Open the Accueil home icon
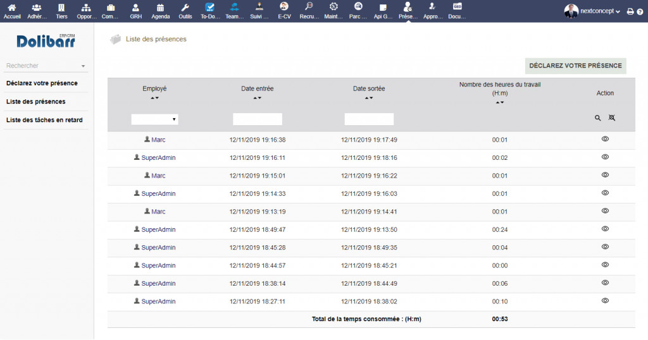648x340 pixels. click(x=12, y=11)
